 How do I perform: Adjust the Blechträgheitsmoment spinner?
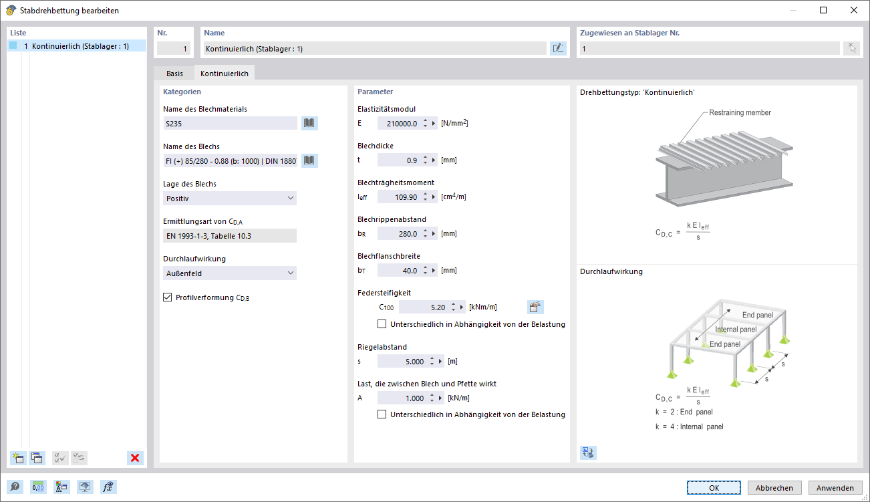(425, 197)
